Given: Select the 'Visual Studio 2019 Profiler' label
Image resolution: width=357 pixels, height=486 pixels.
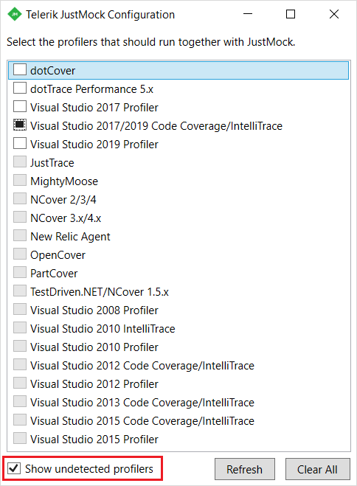Looking at the screenshot, I should click(94, 145).
